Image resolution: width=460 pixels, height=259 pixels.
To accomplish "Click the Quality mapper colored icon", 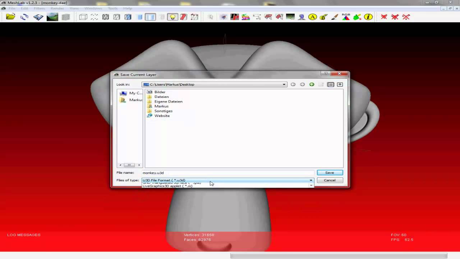I will pos(246,17).
